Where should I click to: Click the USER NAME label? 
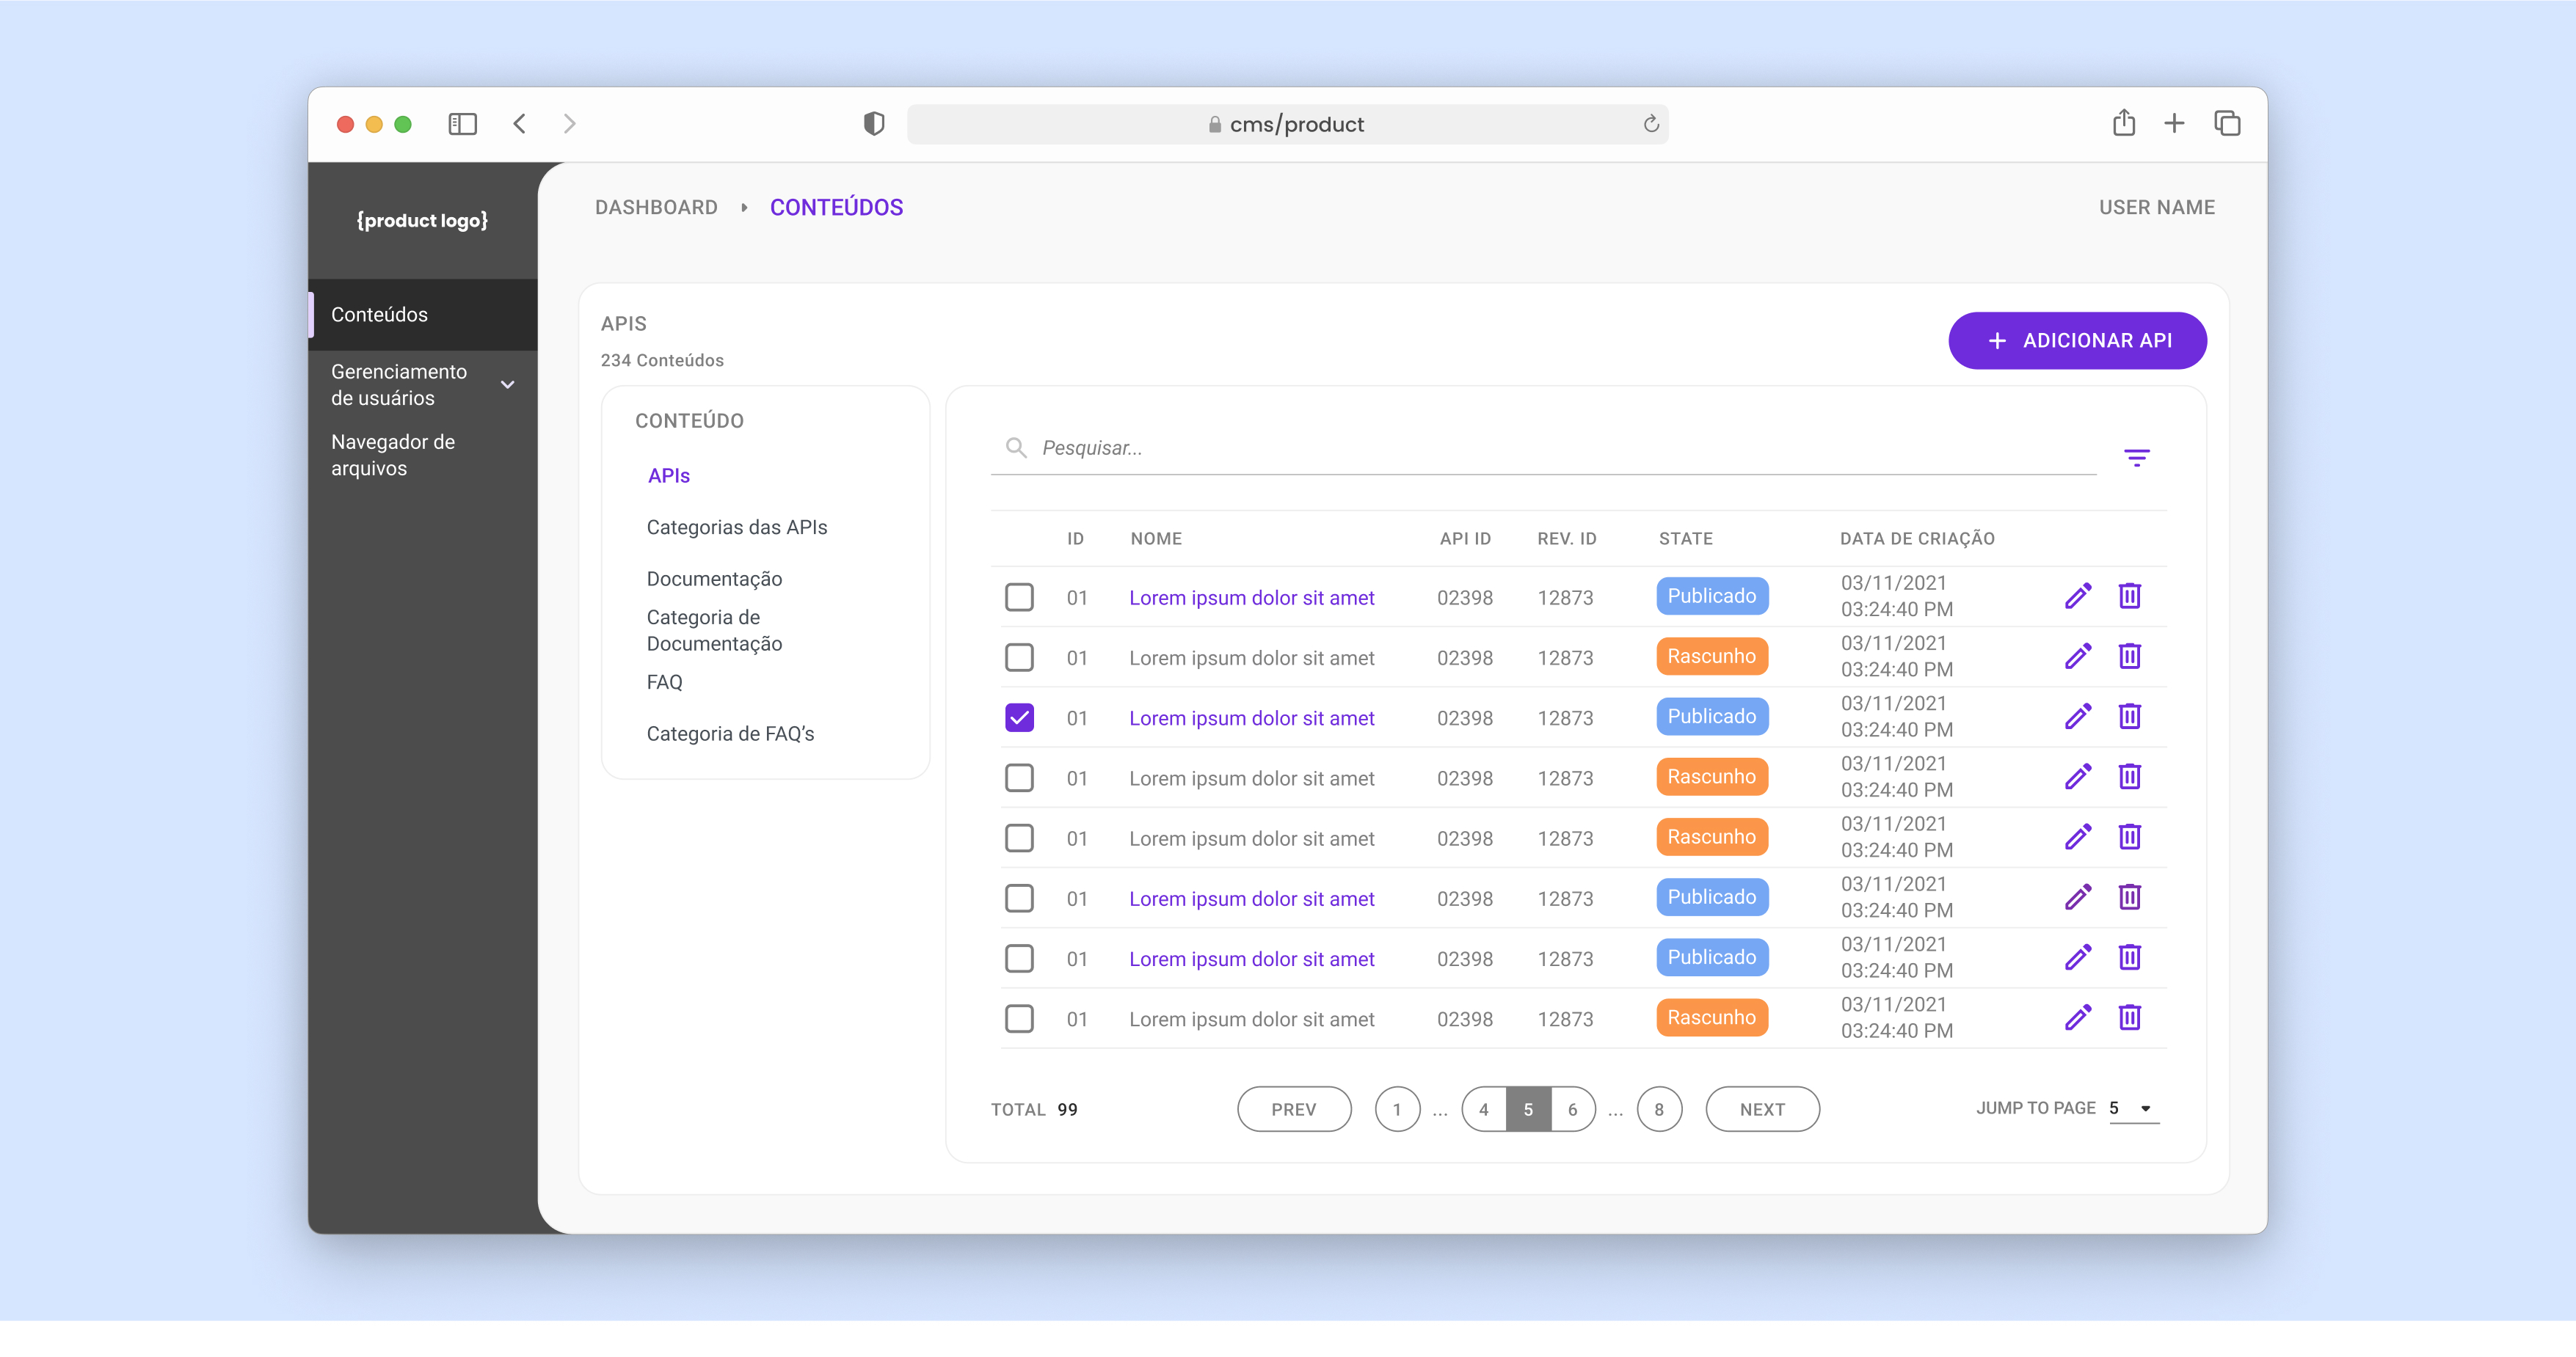[2157, 207]
